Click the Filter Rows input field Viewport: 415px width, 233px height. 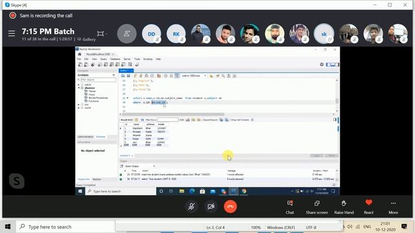(168, 120)
